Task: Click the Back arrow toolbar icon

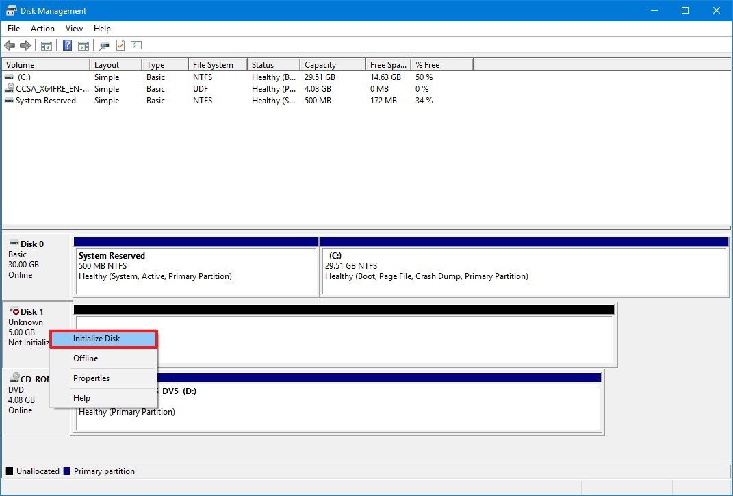Action: point(10,45)
